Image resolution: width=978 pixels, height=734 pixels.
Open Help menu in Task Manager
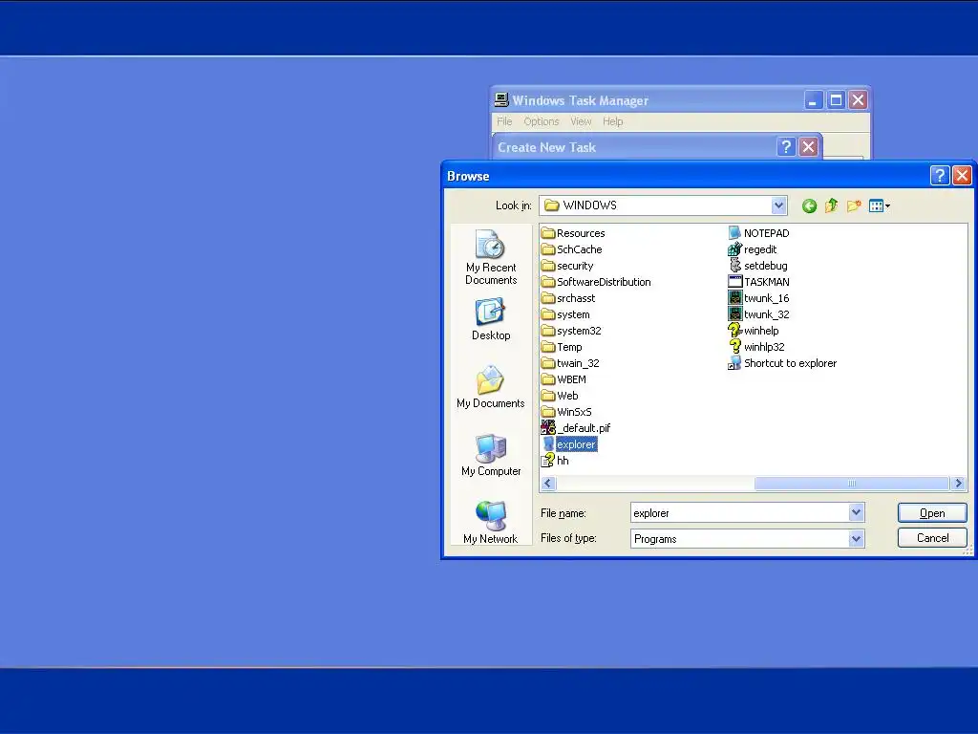[x=612, y=121]
